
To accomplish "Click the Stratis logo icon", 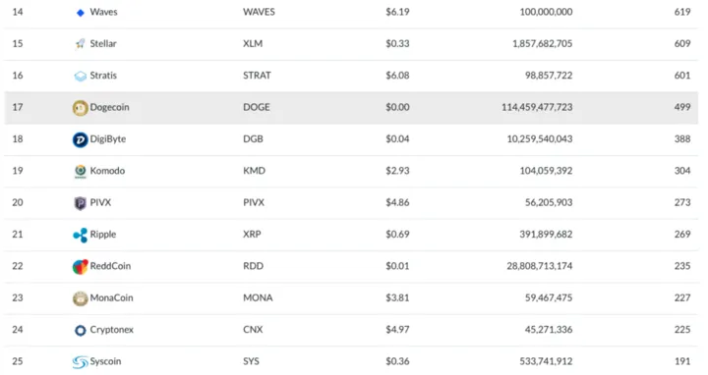I will click(x=81, y=77).
